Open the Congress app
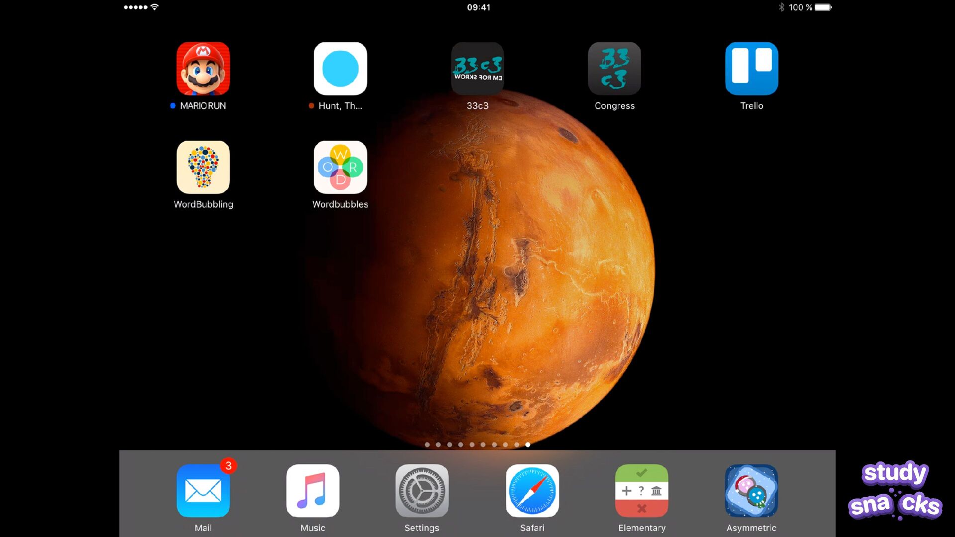Screen dimensions: 955x537 pyautogui.click(x=614, y=69)
